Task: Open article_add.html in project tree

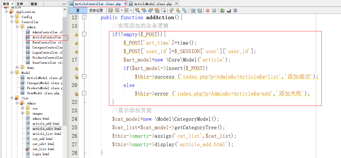Action: 46,124
